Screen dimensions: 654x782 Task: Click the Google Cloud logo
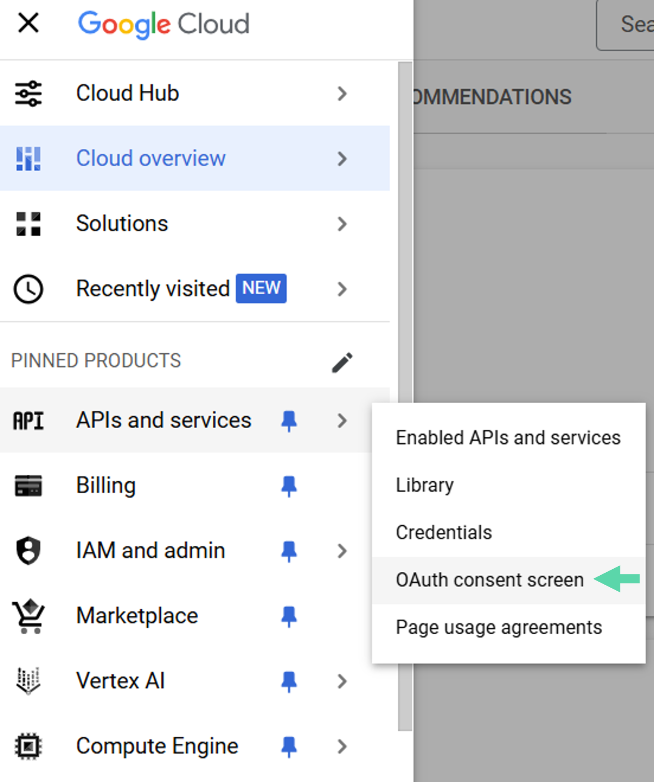[164, 24]
